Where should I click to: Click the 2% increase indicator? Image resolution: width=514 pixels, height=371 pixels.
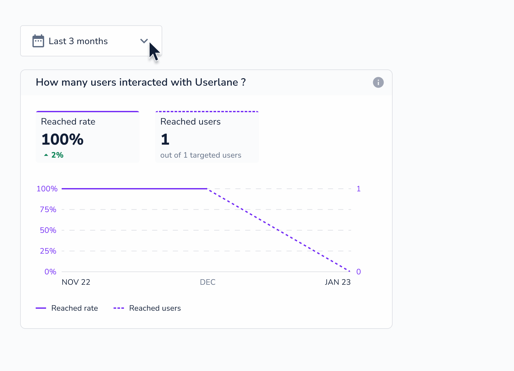(x=54, y=155)
